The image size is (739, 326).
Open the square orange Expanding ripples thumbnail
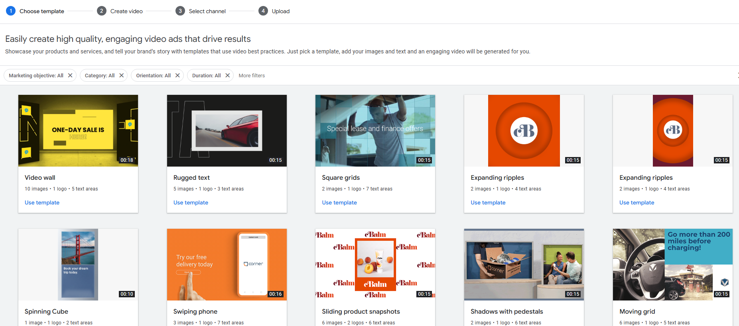pos(524,131)
